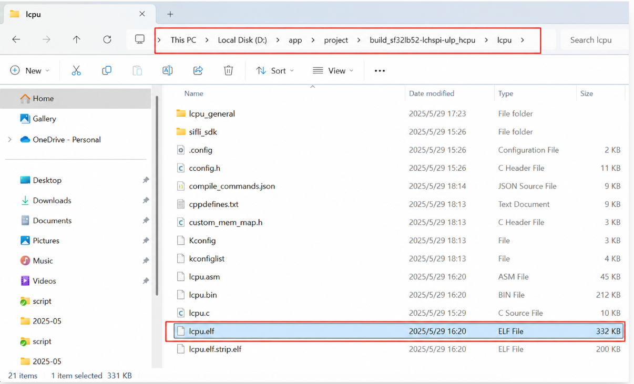
Task: Click the Cut scissors icon in toolbar
Action: [76, 70]
